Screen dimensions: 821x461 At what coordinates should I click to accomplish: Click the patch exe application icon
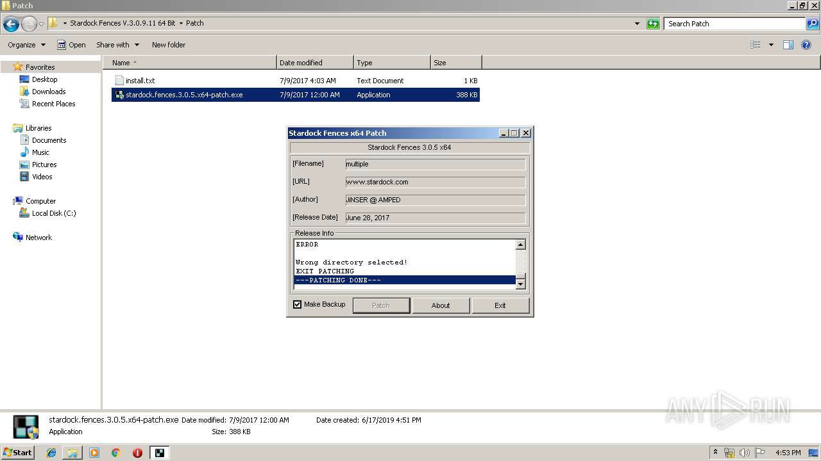pos(119,95)
